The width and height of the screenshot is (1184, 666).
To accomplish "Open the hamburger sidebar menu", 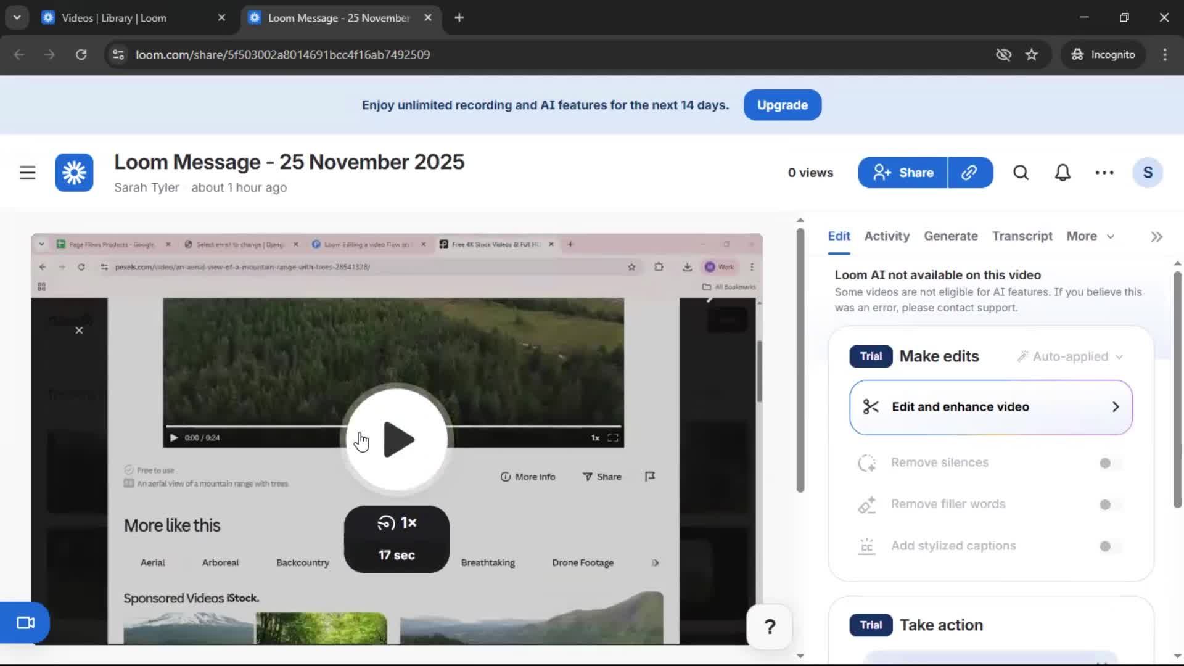I will pyautogui.click(x=27, y=173).
